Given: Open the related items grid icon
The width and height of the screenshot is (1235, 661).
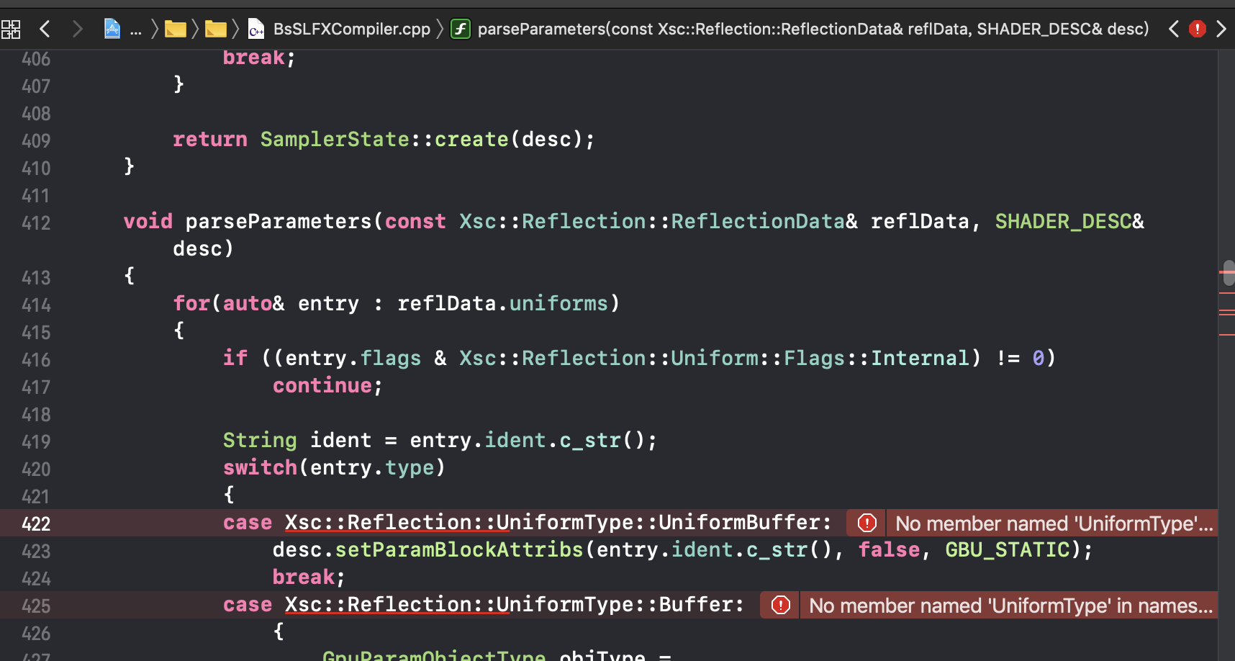Looking at the screenshot, I should pos(12,29).
